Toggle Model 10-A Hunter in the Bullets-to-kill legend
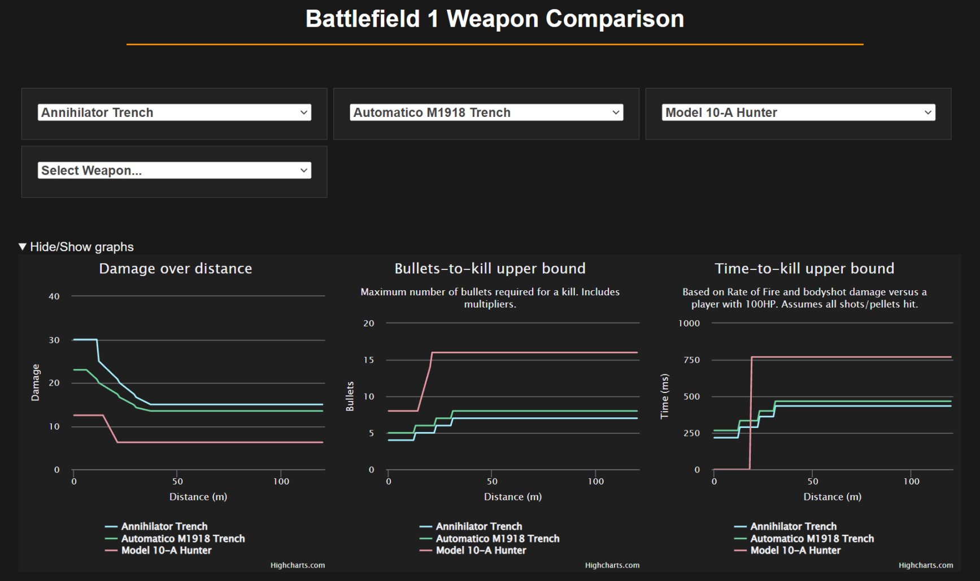 473,551
